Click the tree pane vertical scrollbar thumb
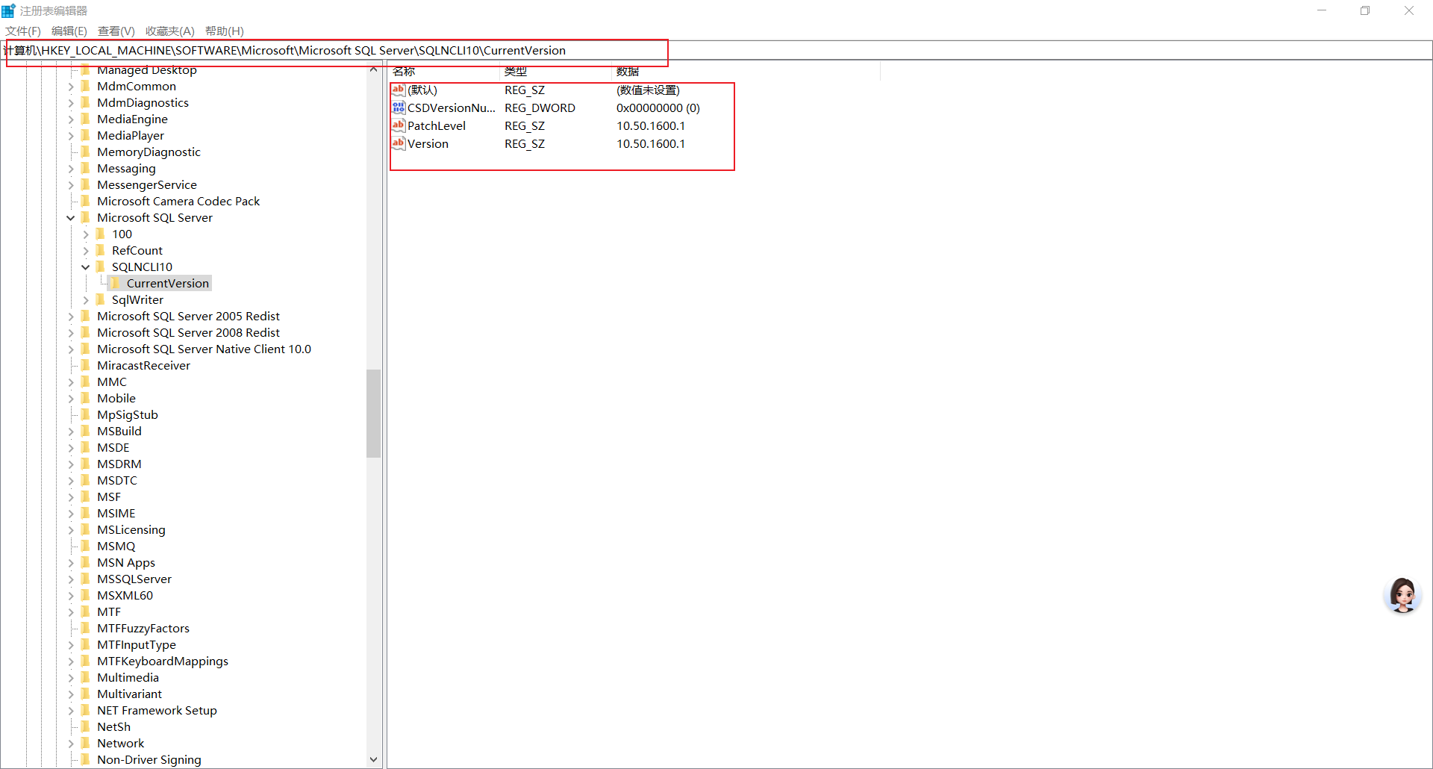The width and height of the screenshot is (1433, 769). [373, 413]
